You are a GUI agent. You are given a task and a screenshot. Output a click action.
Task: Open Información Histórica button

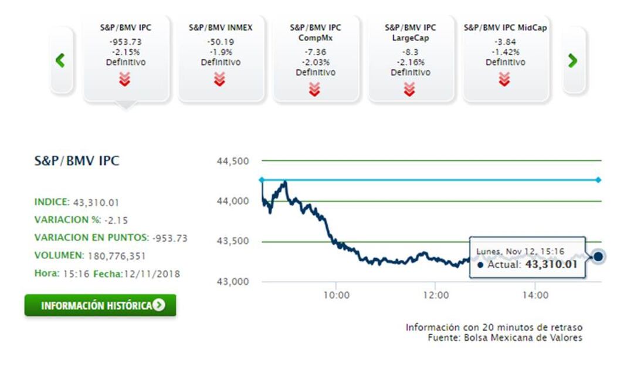[x=100, y=305]
